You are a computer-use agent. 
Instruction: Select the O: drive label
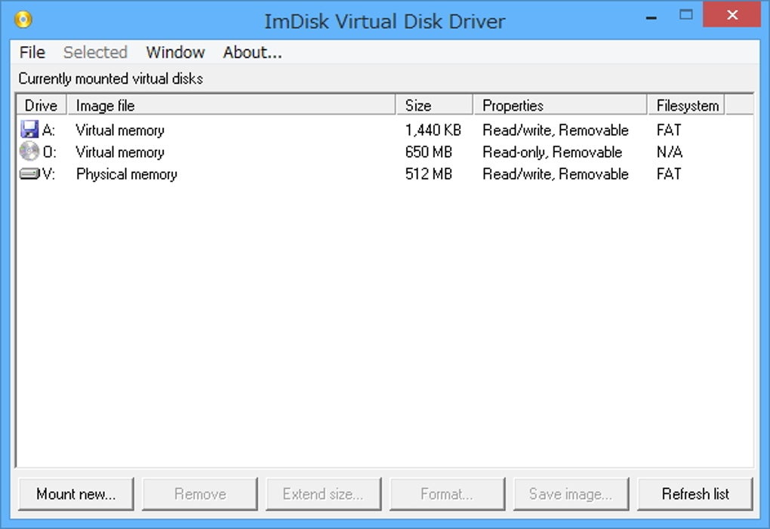tap(49, 152)
